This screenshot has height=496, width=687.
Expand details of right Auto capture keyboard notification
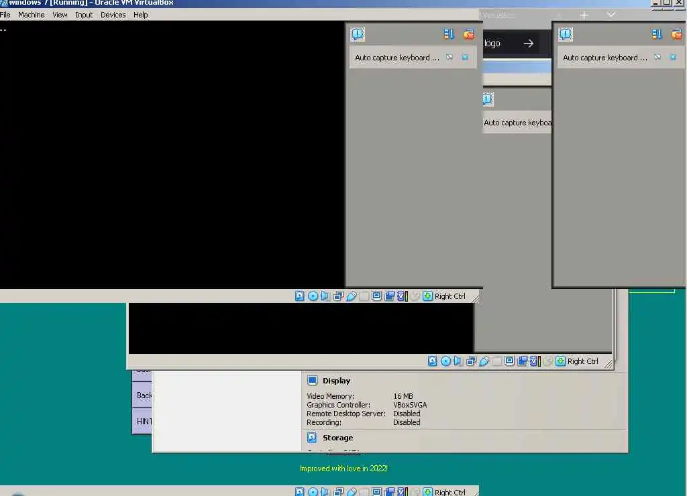[x=657, y=58]
